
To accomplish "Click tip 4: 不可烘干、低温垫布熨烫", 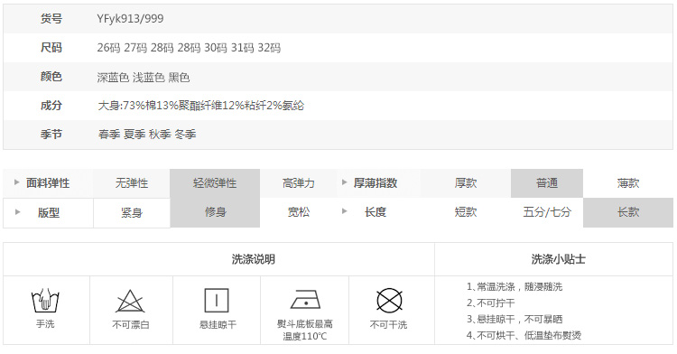I will point(524,335).
